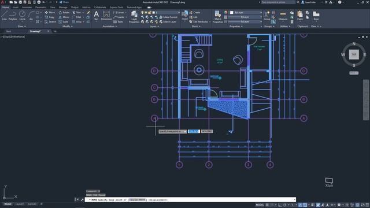
Task: Select the Polyline tool
Action: pos(13,16)
